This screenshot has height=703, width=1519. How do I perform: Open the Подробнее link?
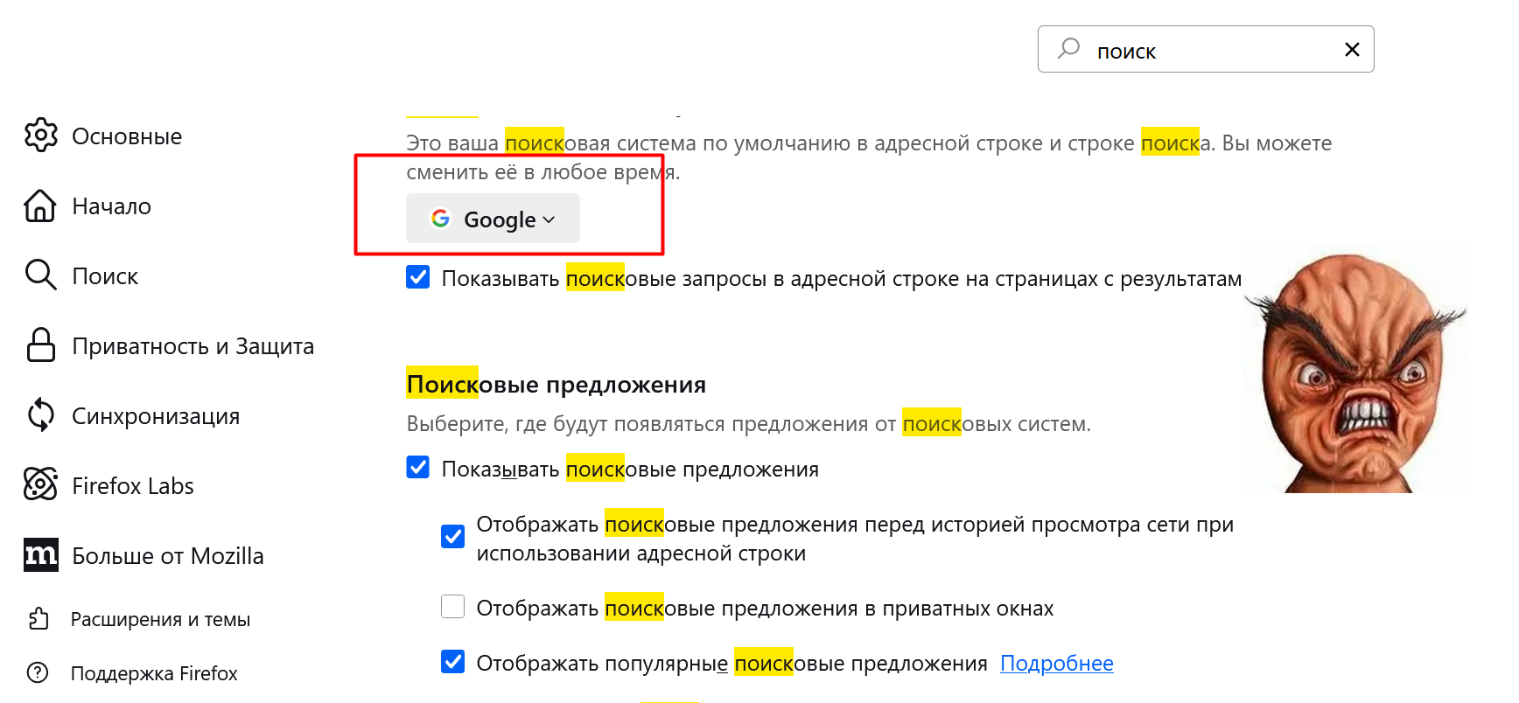pos(1056,664)
